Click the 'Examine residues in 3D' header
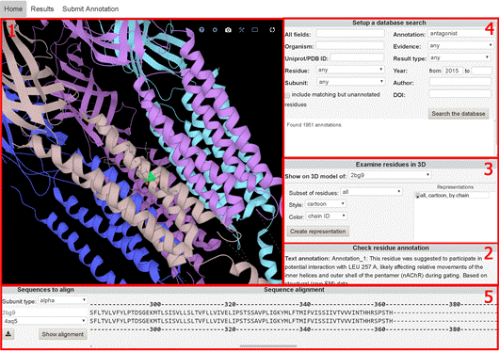Image resolution: width=499 pixels, height=352 pixels. tap(391, 165)
